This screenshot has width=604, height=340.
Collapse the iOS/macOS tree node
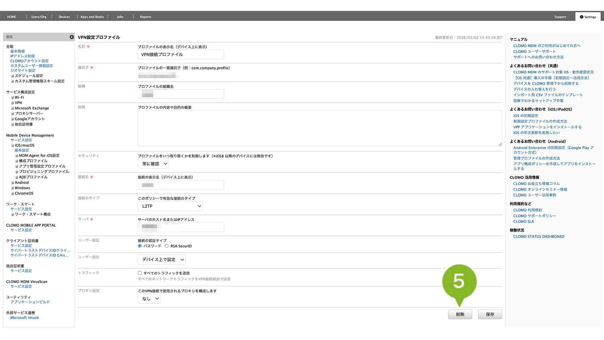tap(13, 146)
